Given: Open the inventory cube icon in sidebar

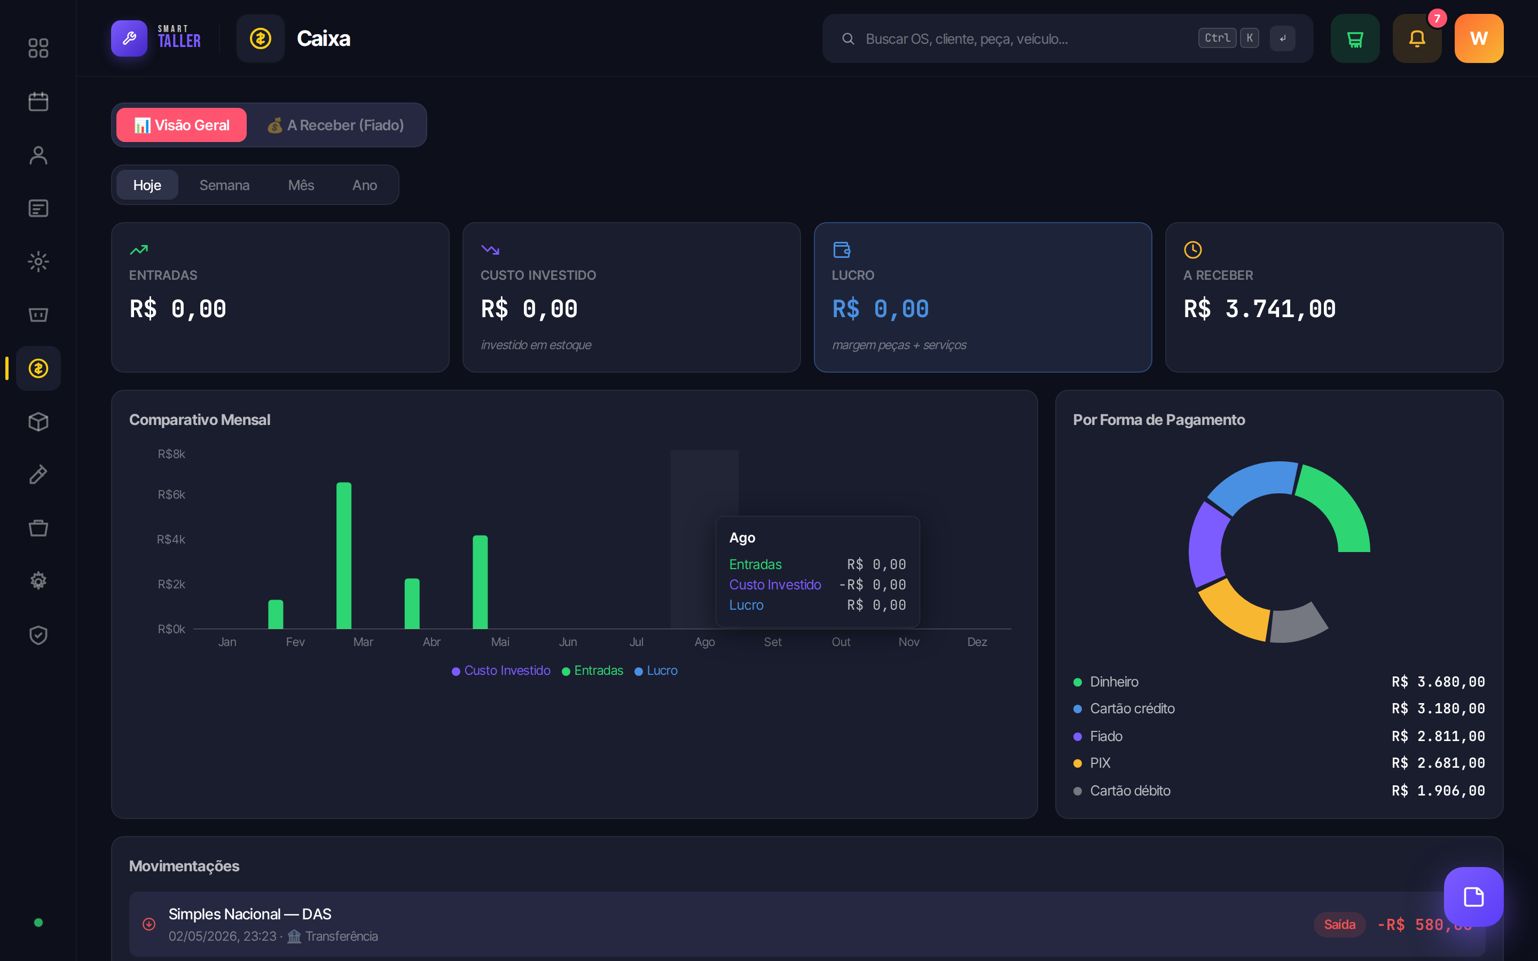Looking at the screenshot, I should tap(38, 422).
